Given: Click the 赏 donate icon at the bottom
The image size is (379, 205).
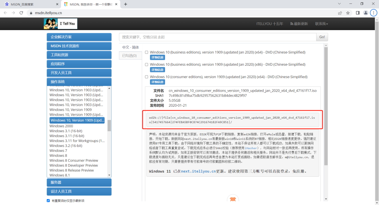Looking at the screenshot, I should coord(233,199).
